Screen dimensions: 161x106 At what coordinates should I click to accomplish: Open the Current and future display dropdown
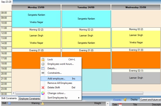click(x=150, y=100)
